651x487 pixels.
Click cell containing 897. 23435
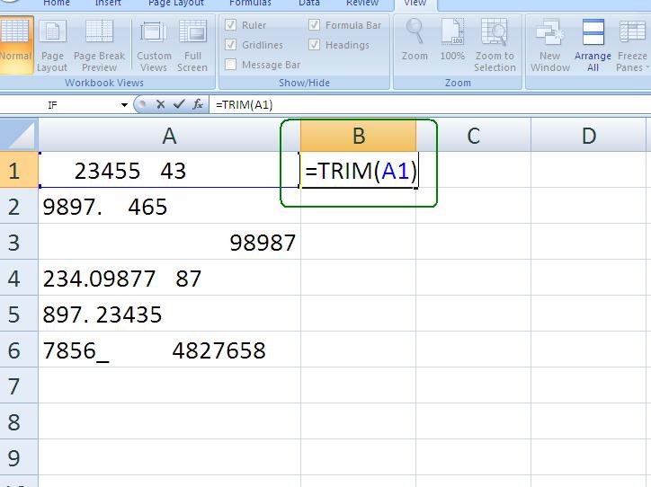[x=169, y=314]
